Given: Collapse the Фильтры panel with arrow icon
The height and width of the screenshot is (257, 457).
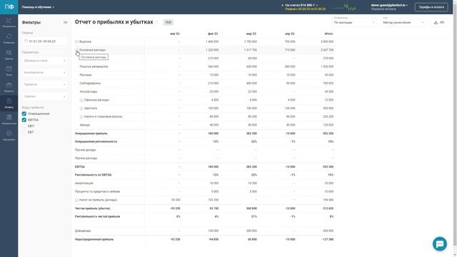Looking at the screenshot, I should click(x=65, y=22).
